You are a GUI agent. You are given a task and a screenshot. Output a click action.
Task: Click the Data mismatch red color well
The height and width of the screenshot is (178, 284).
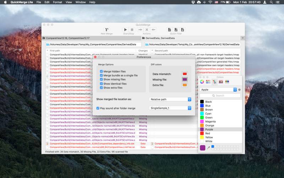[185, 74]
